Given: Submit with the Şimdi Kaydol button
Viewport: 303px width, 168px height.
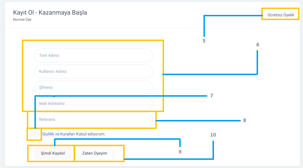Looking at the screenshot, I should 53,153.
